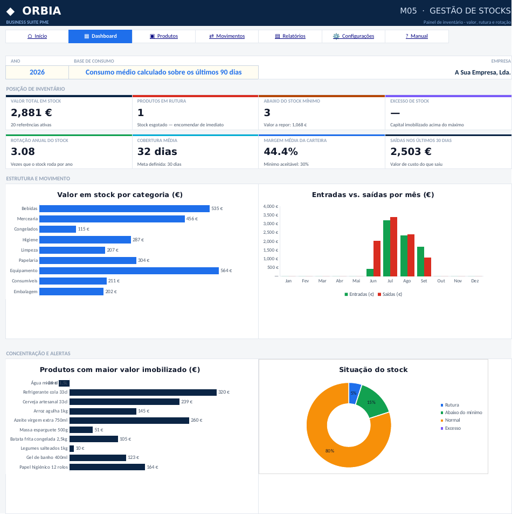Click the margem média value 44.4%

coord(281,151)
